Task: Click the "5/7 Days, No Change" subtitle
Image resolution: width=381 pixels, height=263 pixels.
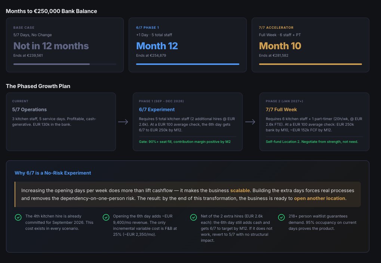Action: [33, 35]
